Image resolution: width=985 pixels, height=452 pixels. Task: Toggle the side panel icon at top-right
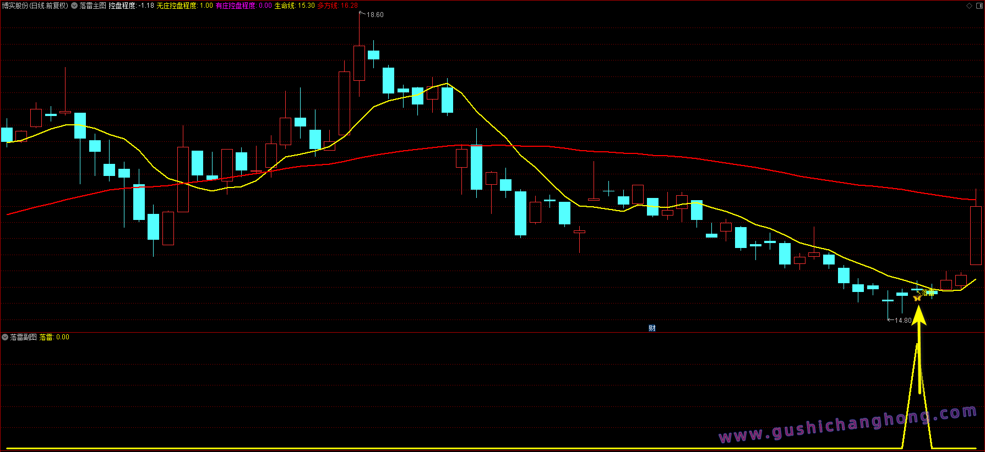click(x=978, y=5)
